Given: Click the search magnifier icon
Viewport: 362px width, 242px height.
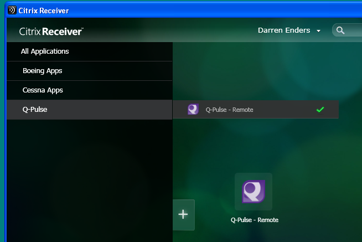Looking at the screenshot, I should point(340,30).
